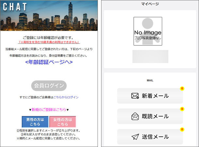Open the 年齢認証ページへ link
This screenshot has width=199, height=147.
click(x=49, y=62)
